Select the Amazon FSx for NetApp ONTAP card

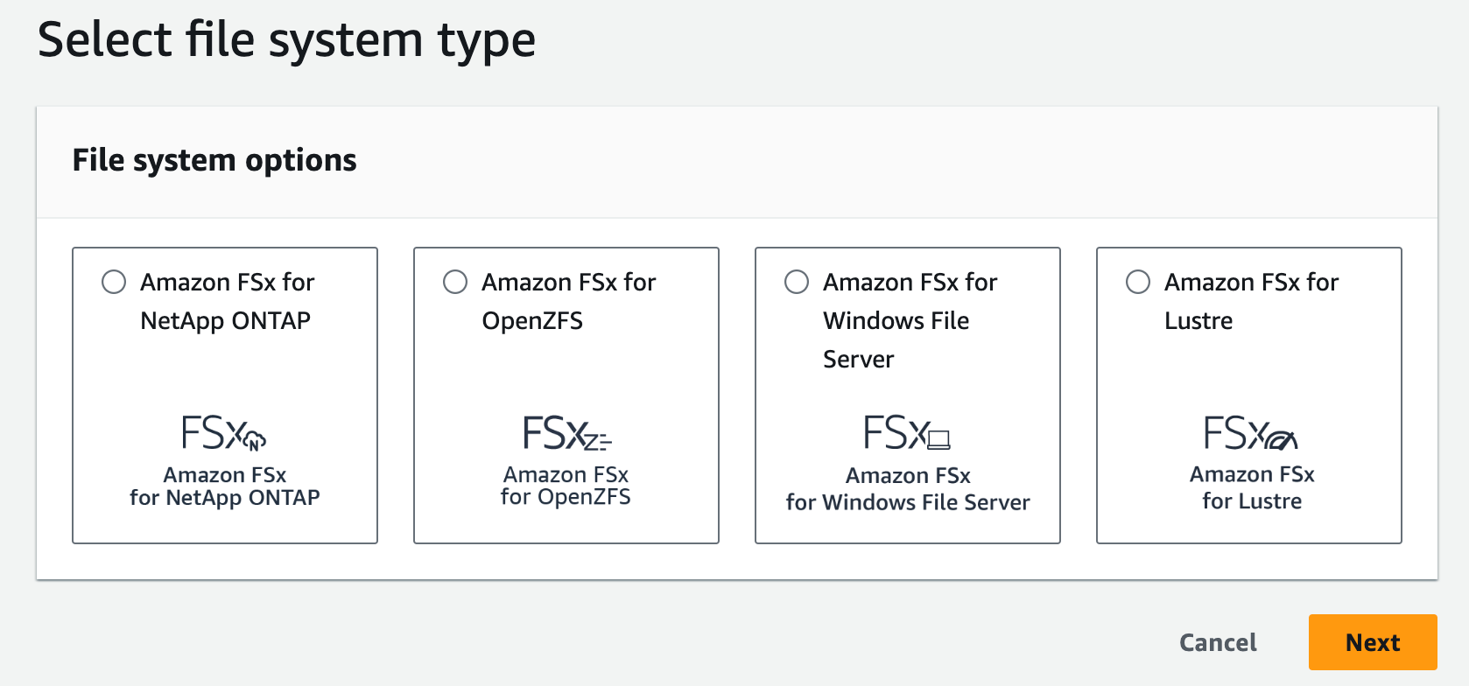click(x=224, y=395)
